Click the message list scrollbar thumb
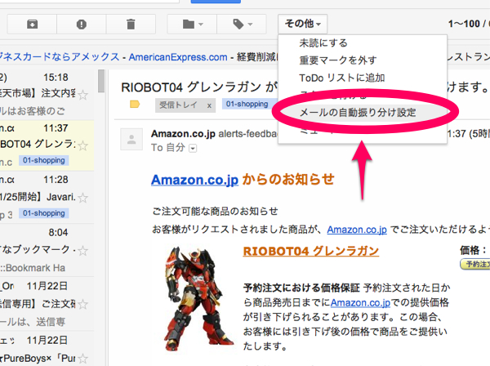Viewport: 490px width, 366px height. click(x=101, y=81)
